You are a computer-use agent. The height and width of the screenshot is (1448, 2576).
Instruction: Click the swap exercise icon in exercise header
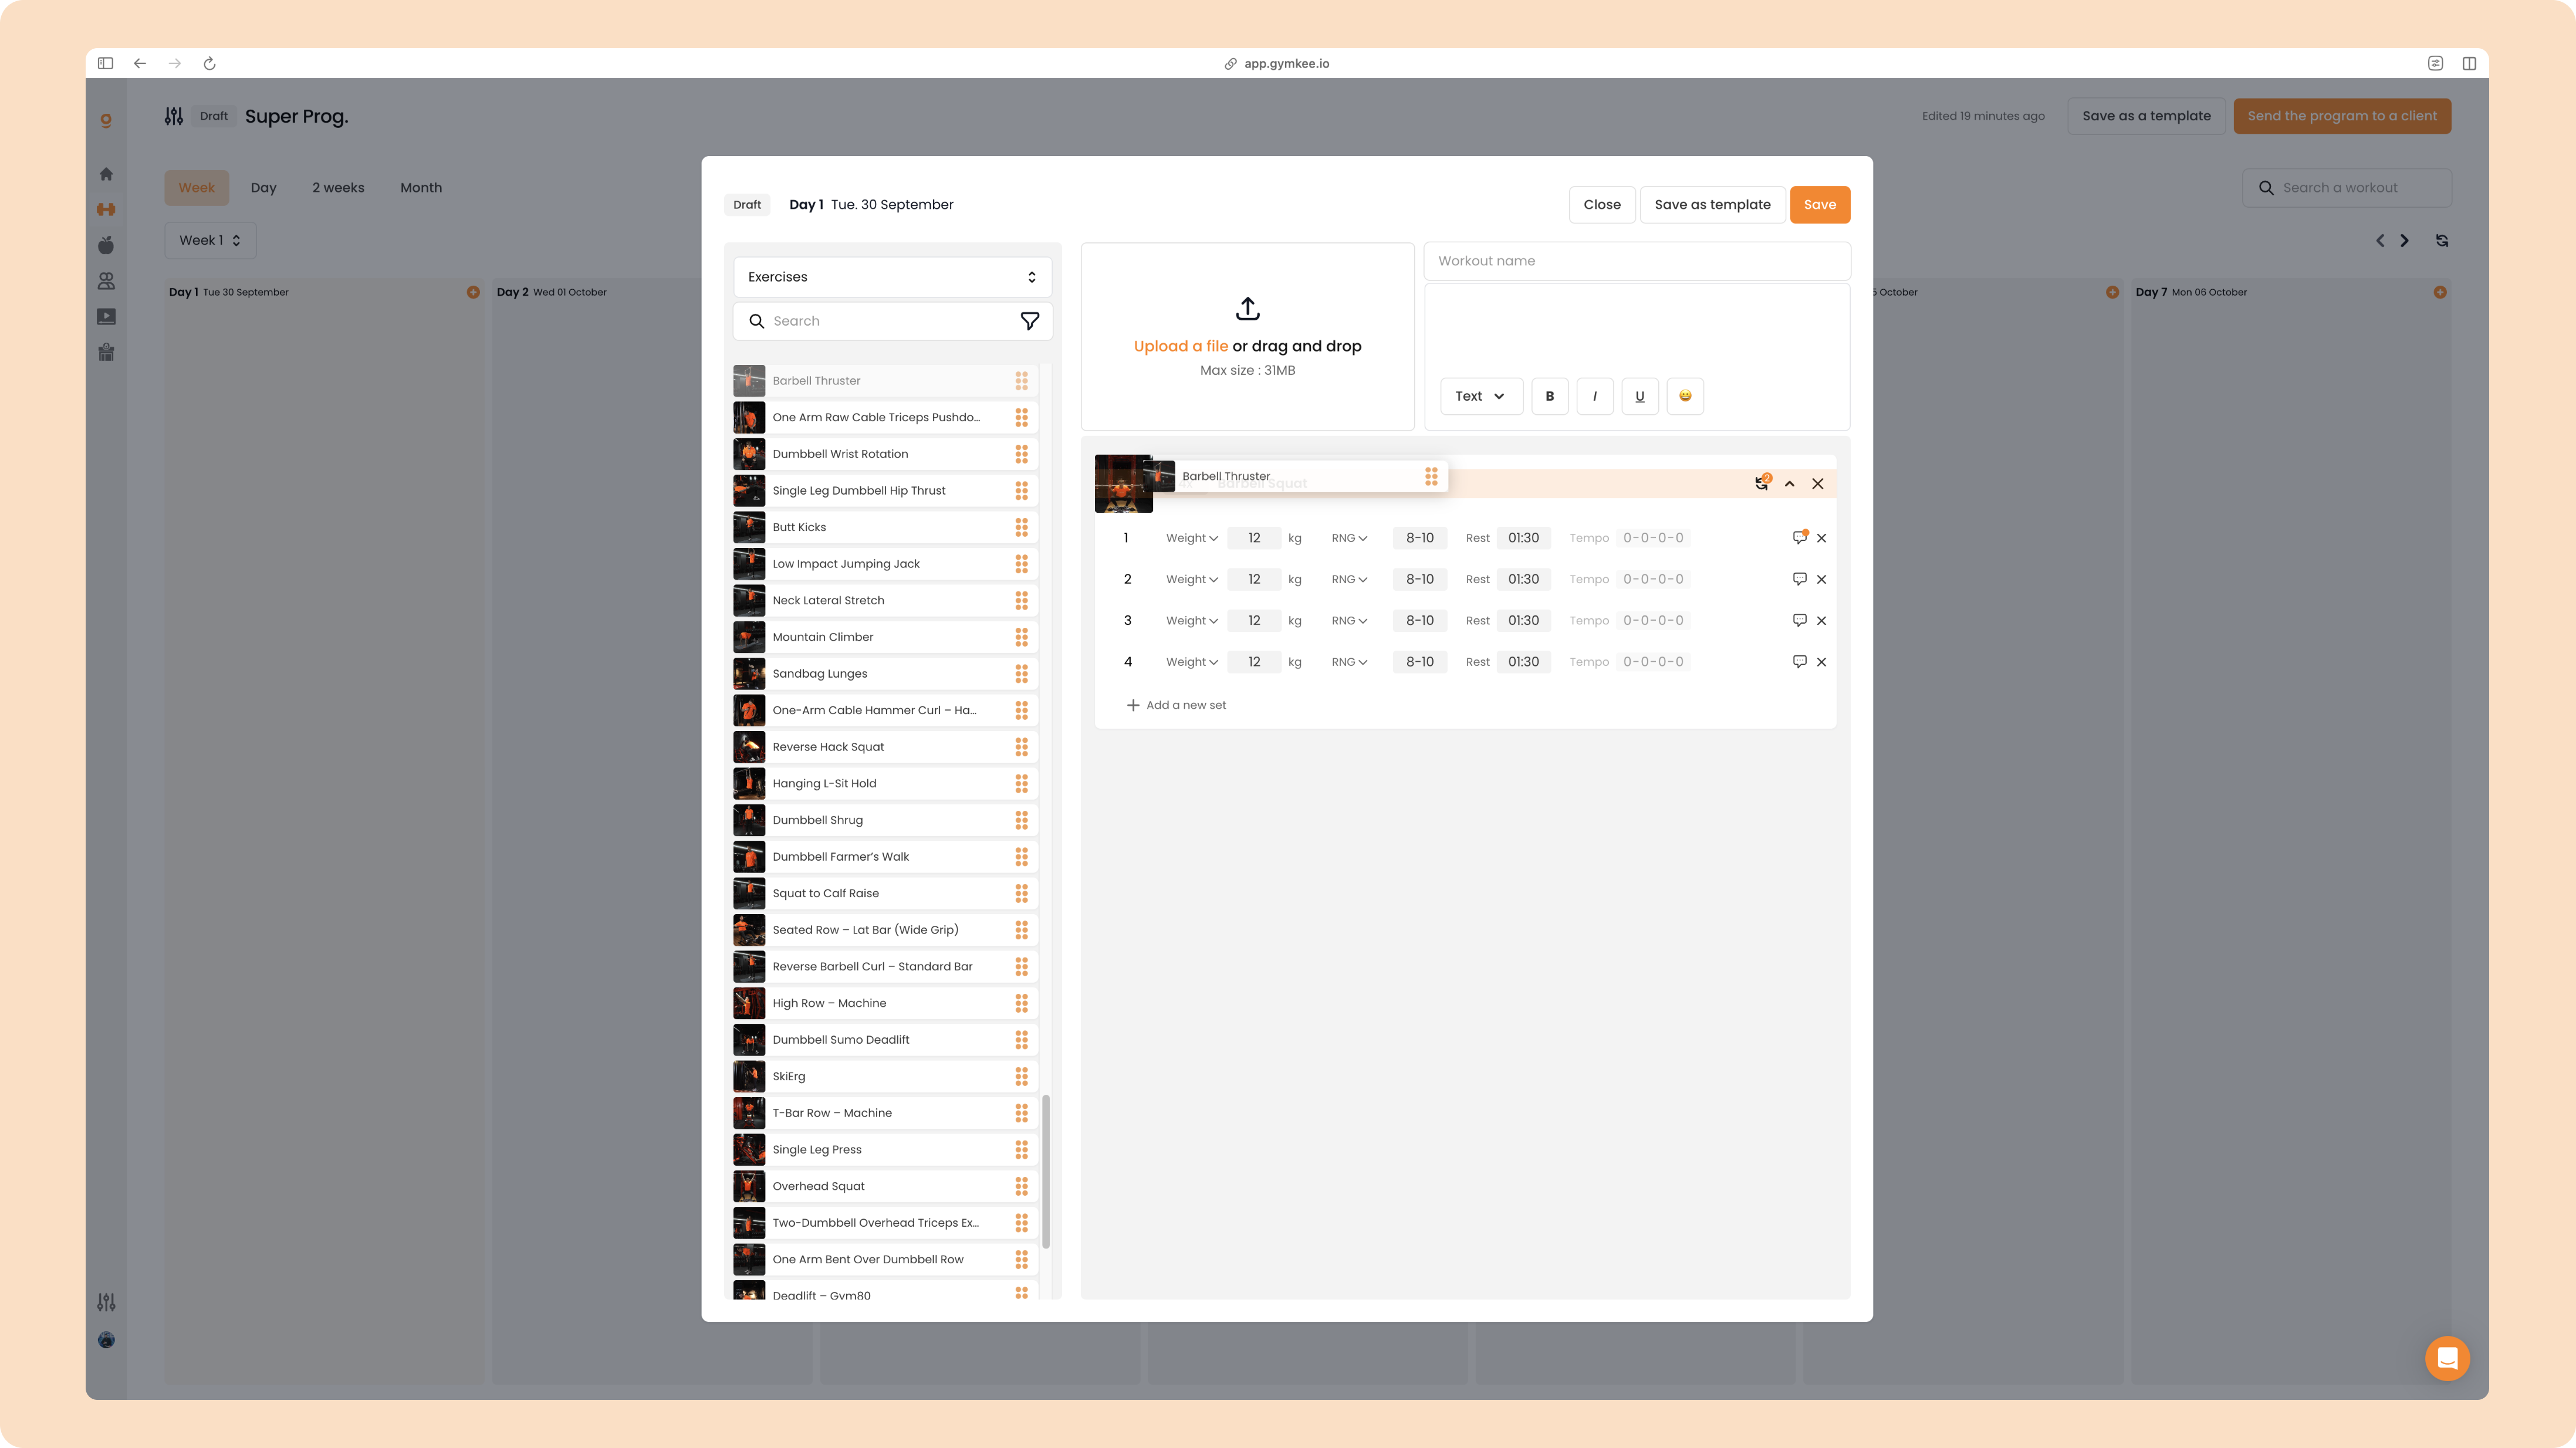click(x=1762, y=483)
